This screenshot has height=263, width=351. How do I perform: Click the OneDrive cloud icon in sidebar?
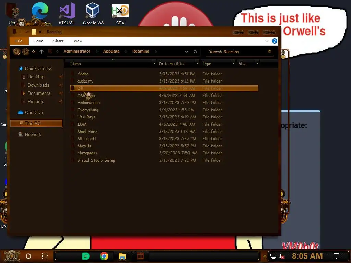tap(21, 112)
